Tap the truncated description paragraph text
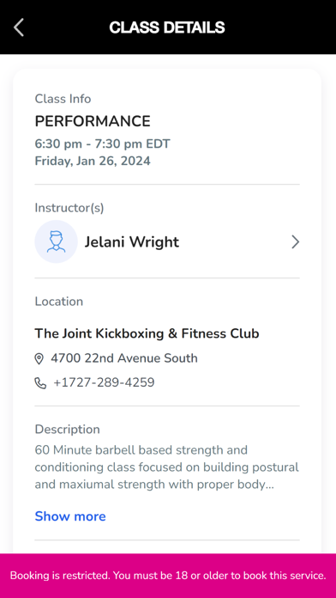The height and width of the screenshot is (598, 336). tap(166, 467)
